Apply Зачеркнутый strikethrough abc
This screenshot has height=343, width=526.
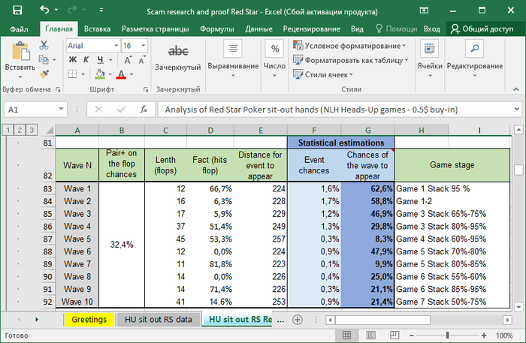pyautogui.click(x=178, y=57)
